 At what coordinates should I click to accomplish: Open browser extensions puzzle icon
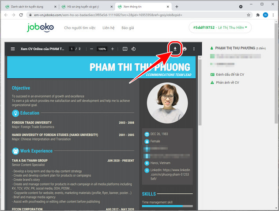click(258, 15)
